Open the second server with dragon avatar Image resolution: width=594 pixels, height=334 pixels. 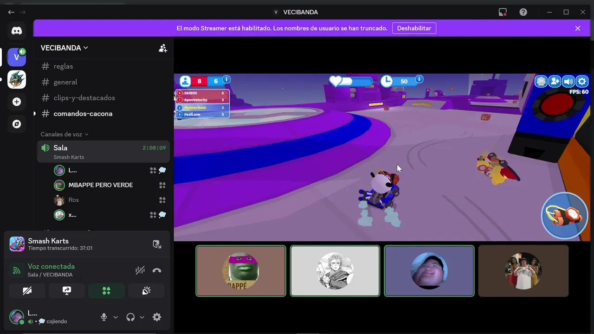tap(17, 80)
